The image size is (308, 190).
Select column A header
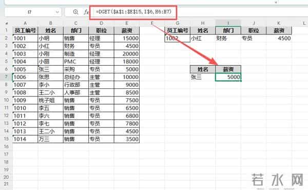(x=25, y=23)
